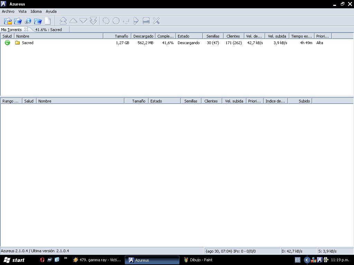Sort seeding list by Indice de... column header
This screenshot has height=265, width=354.
pos(276,101)
